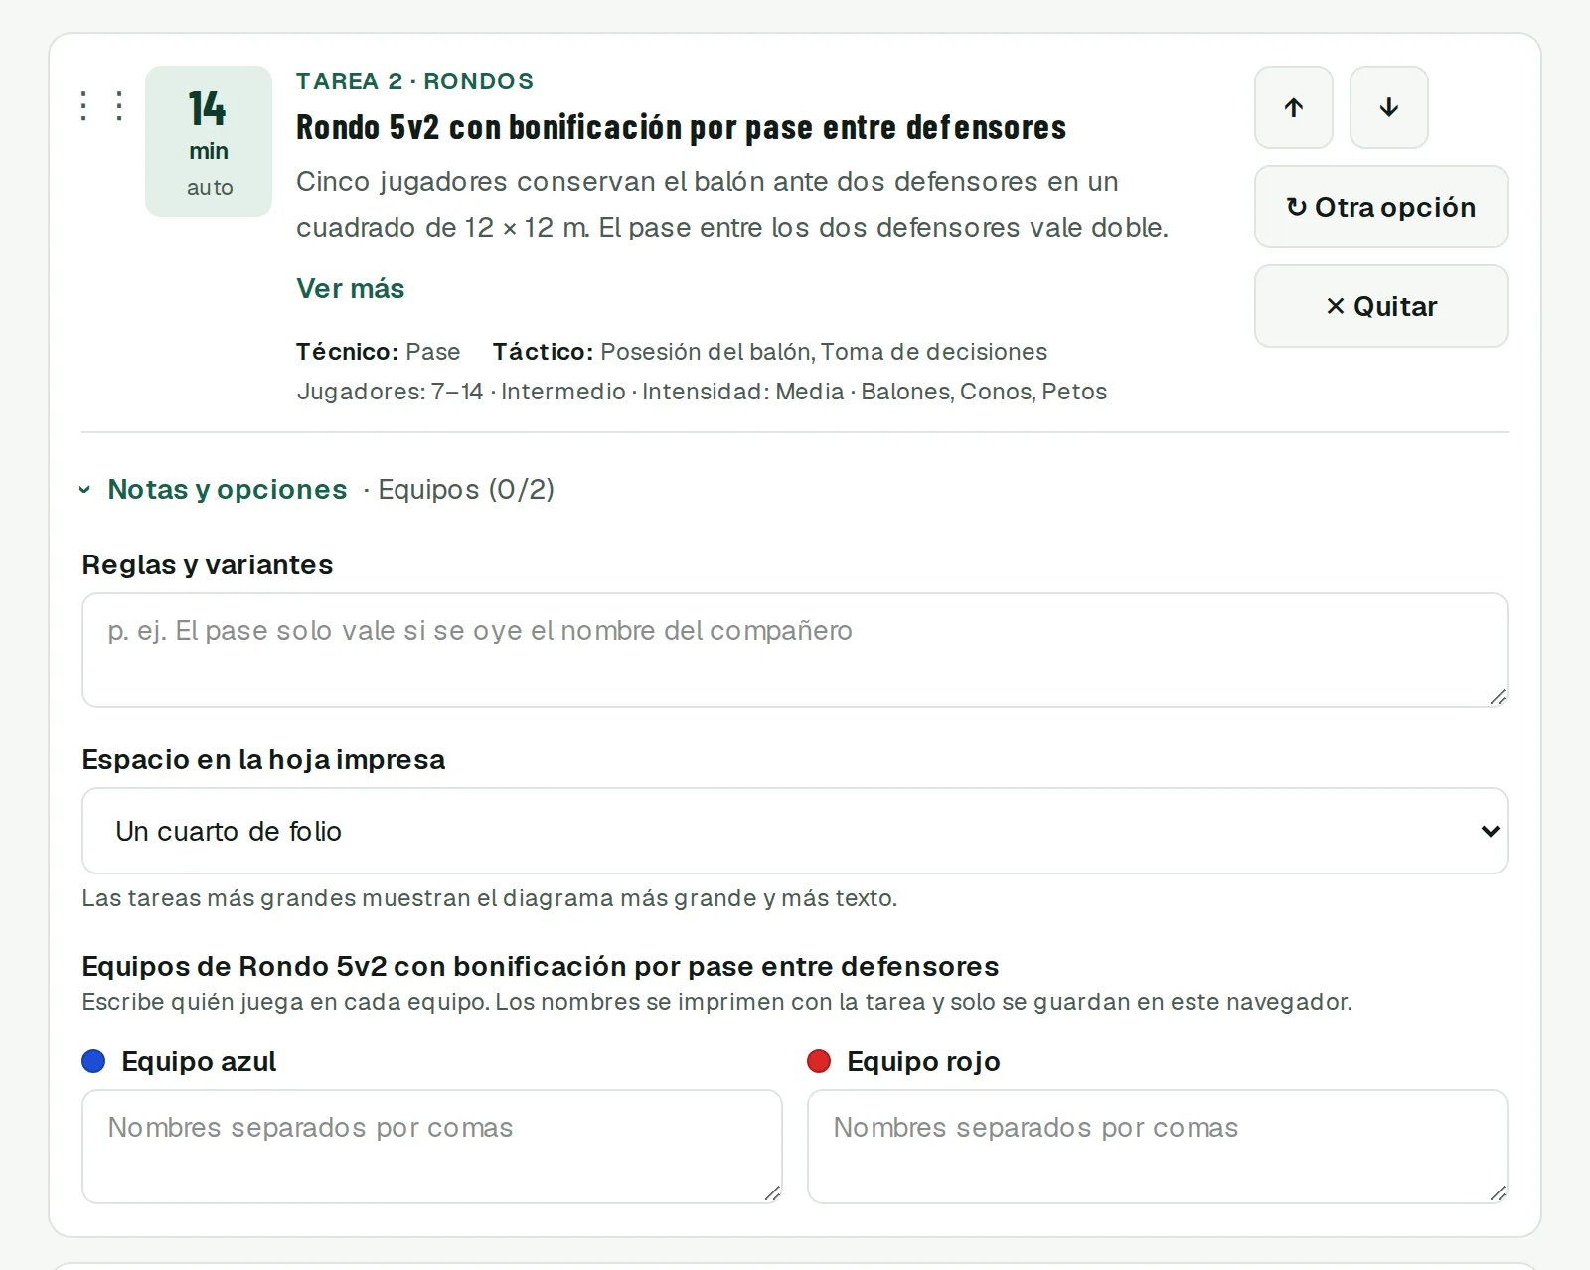Click the Reglas y variantes label
The height and width of the screenshot is (1270, 1590).
point(207,564)
